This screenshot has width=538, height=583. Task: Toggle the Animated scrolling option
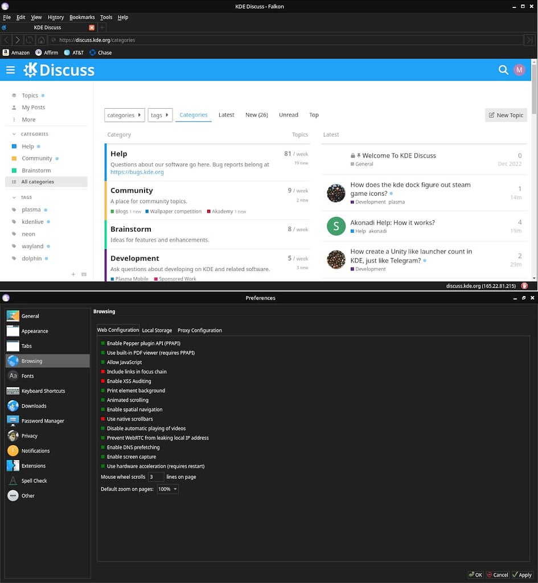103,400
